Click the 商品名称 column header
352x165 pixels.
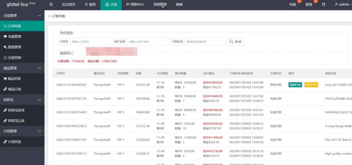click(x=331, y=73)
